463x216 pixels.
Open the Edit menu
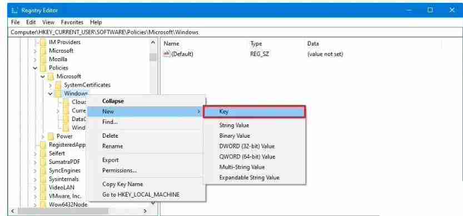click(31, 22)
